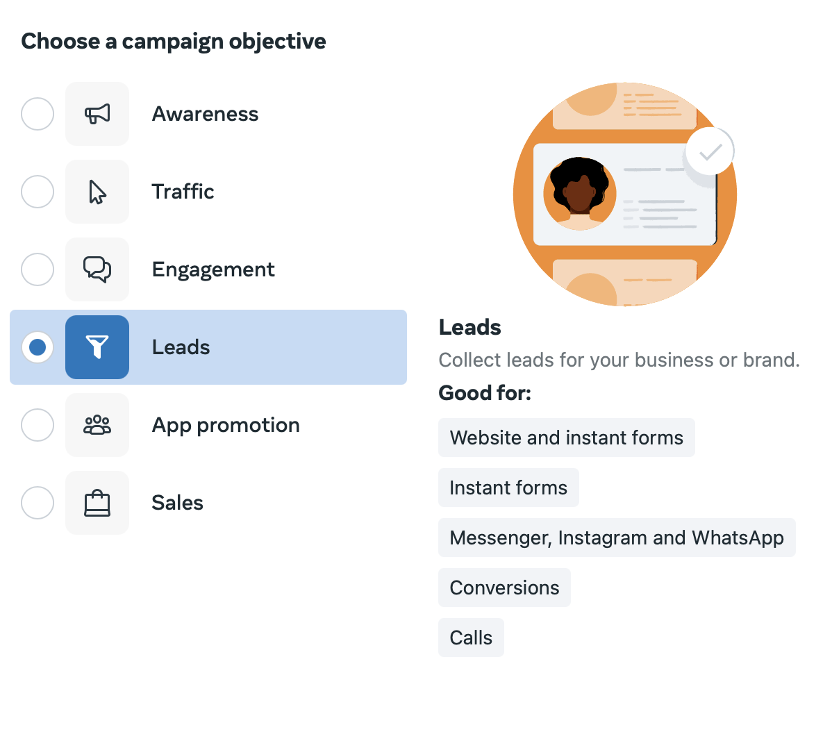Click the Instant forms tag
This screenshot has width=832, height=750.
[508, 487]
